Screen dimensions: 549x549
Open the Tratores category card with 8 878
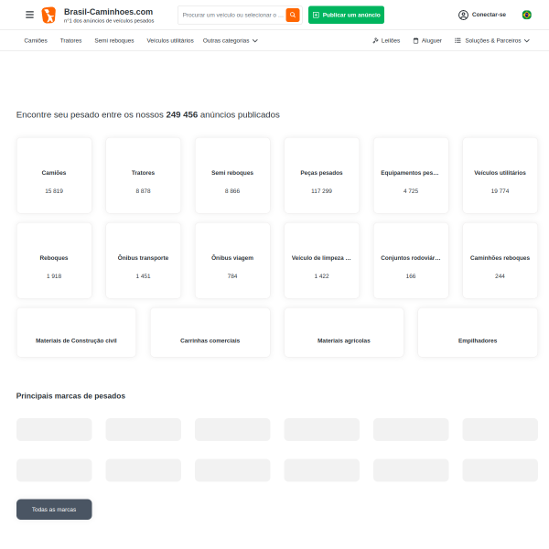pos(144,176)
